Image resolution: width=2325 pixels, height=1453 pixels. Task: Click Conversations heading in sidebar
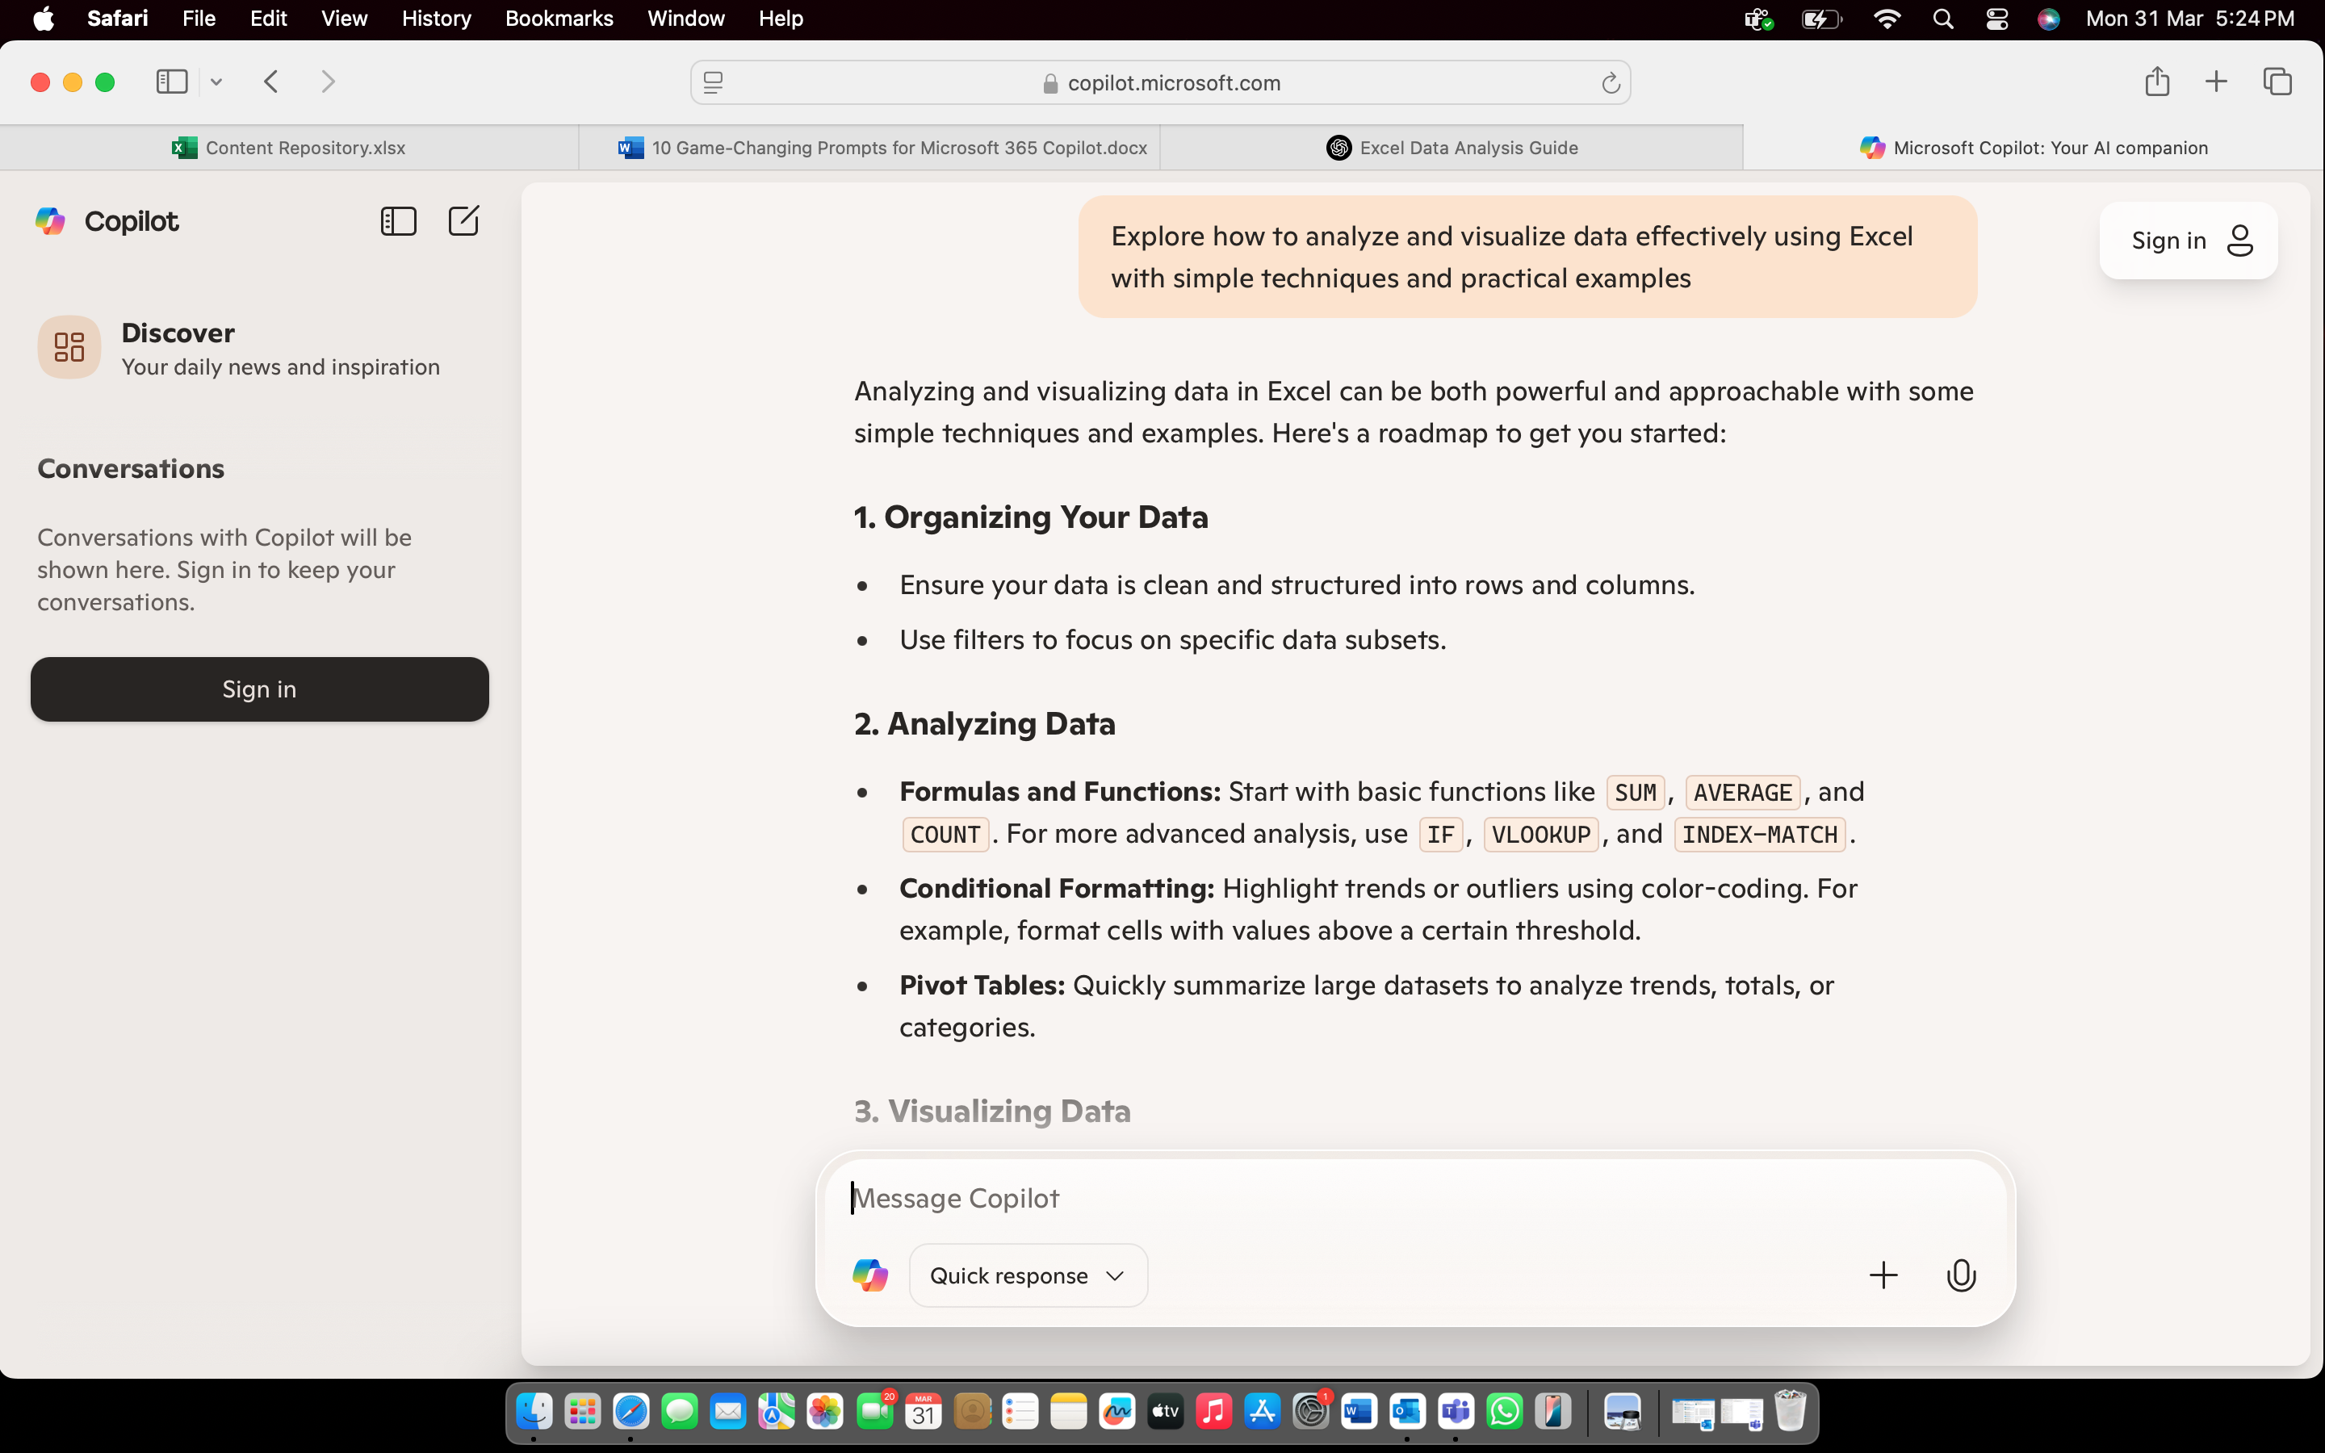pyautogui.click(x=131, y=469)
